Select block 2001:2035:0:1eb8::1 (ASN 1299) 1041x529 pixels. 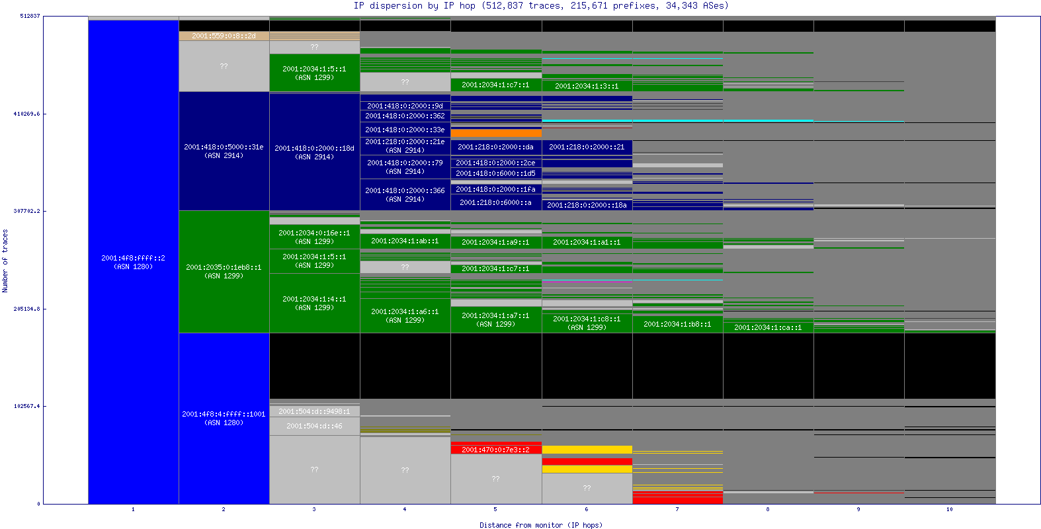pos(224,272)
